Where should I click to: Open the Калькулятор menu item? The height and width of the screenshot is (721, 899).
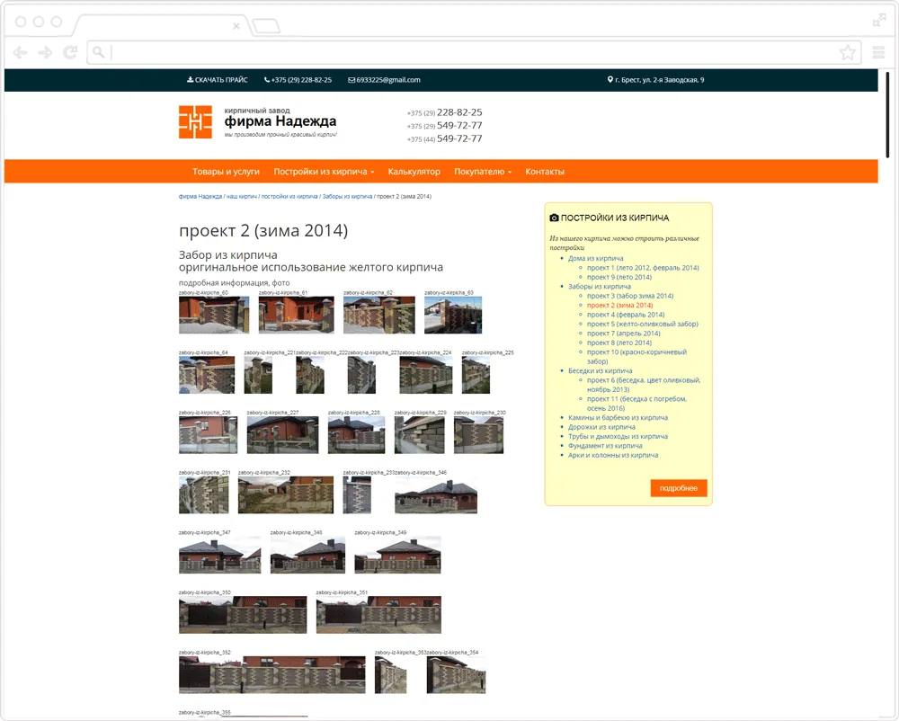(x=414, y=172)
